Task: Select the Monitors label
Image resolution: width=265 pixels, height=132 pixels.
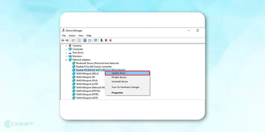Action: [77, 56]
